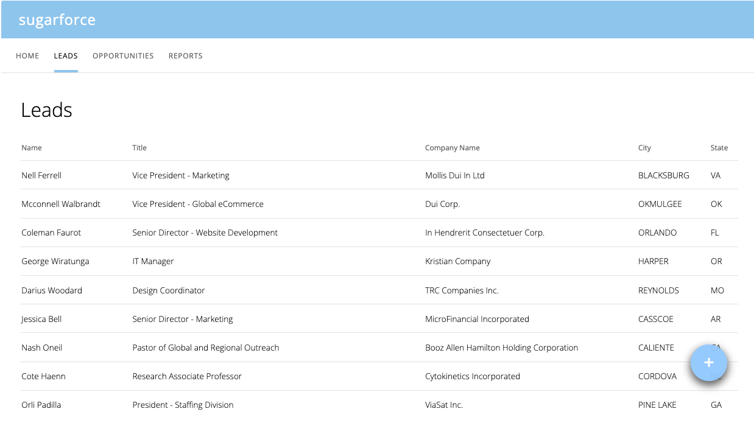Click the BLACKSBURG city cell

tap(664, 175)
